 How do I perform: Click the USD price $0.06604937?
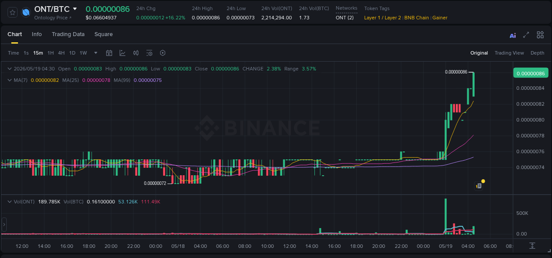click(101, 18)
